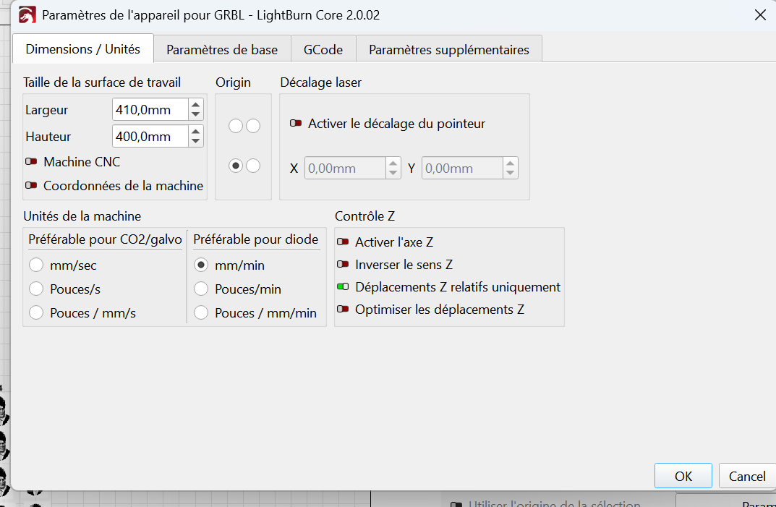Increase Y offset with up arrow
This screenshot has height=507, width=776.
click(511, 163)
